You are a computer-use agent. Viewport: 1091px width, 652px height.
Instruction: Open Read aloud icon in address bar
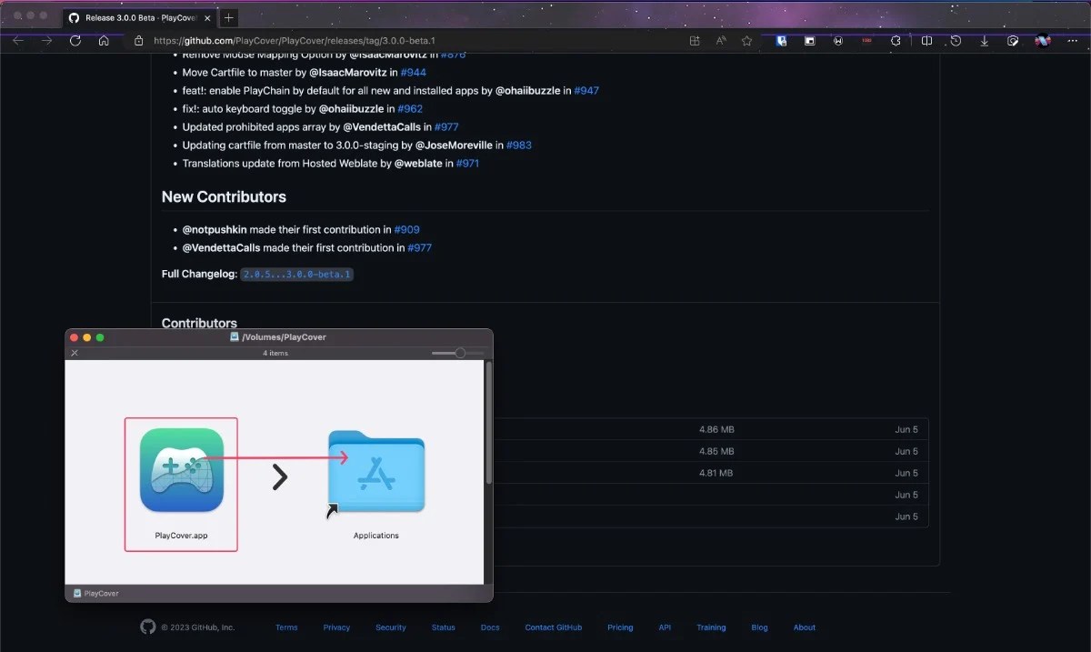tap(721, 40)
